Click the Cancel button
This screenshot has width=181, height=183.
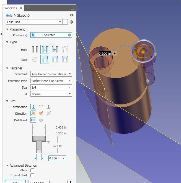[x=39, y=182]
